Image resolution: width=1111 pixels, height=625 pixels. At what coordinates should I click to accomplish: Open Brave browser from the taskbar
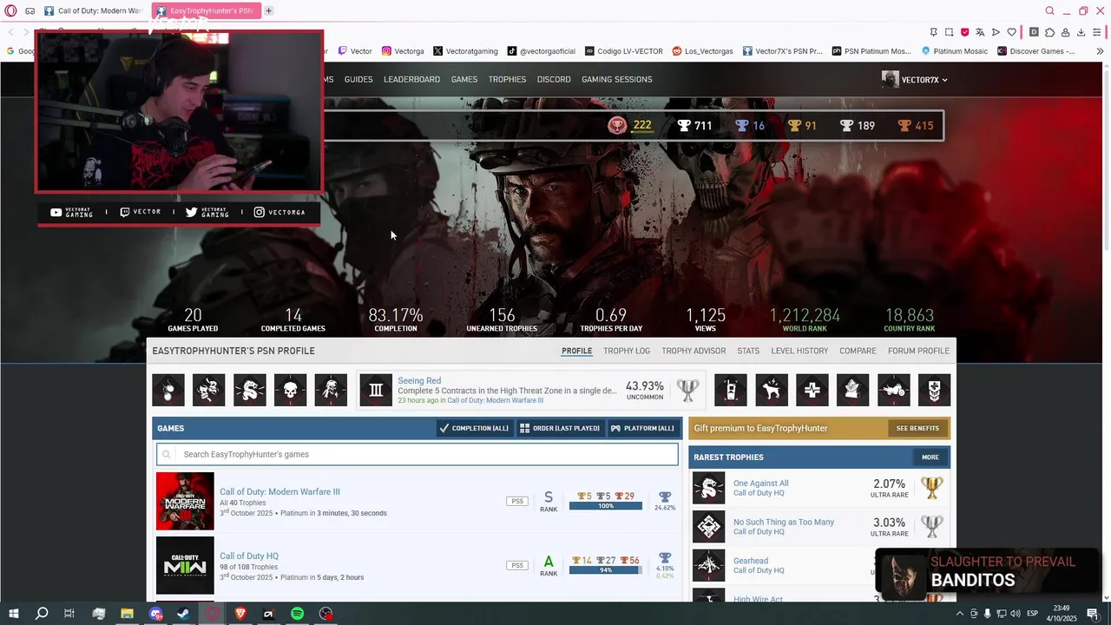[x=240, y=614]
